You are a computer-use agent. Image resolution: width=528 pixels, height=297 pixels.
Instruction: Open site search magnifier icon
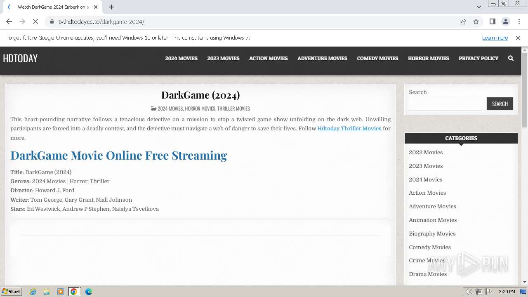click(x=511, y=58)
